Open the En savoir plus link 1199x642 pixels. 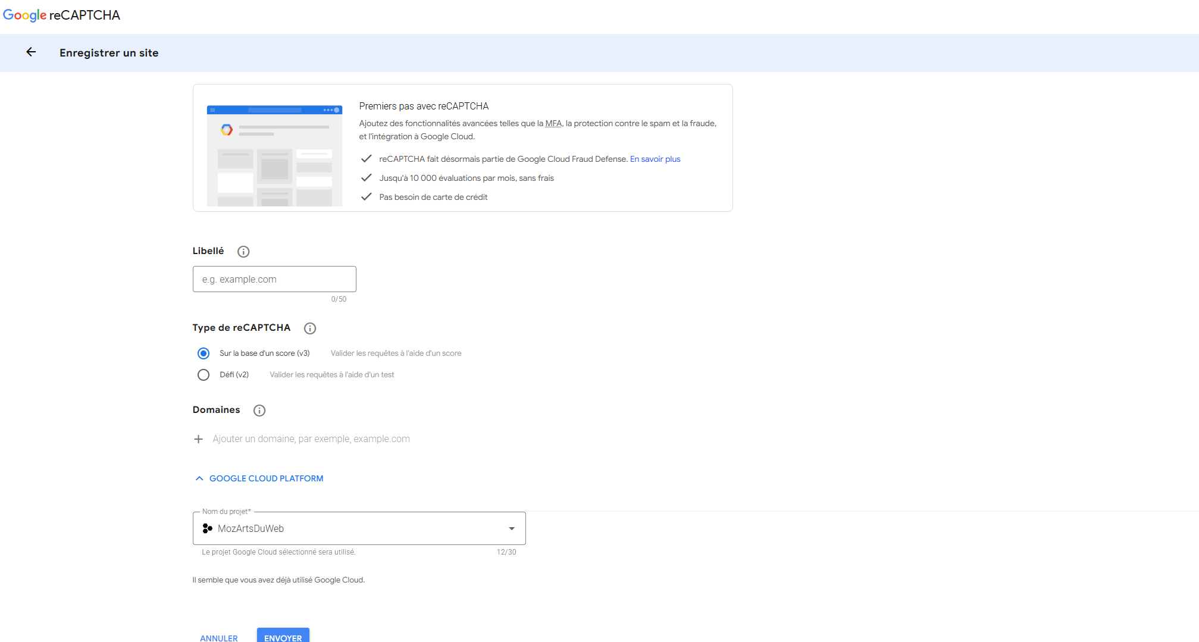(x=655, y=159)
